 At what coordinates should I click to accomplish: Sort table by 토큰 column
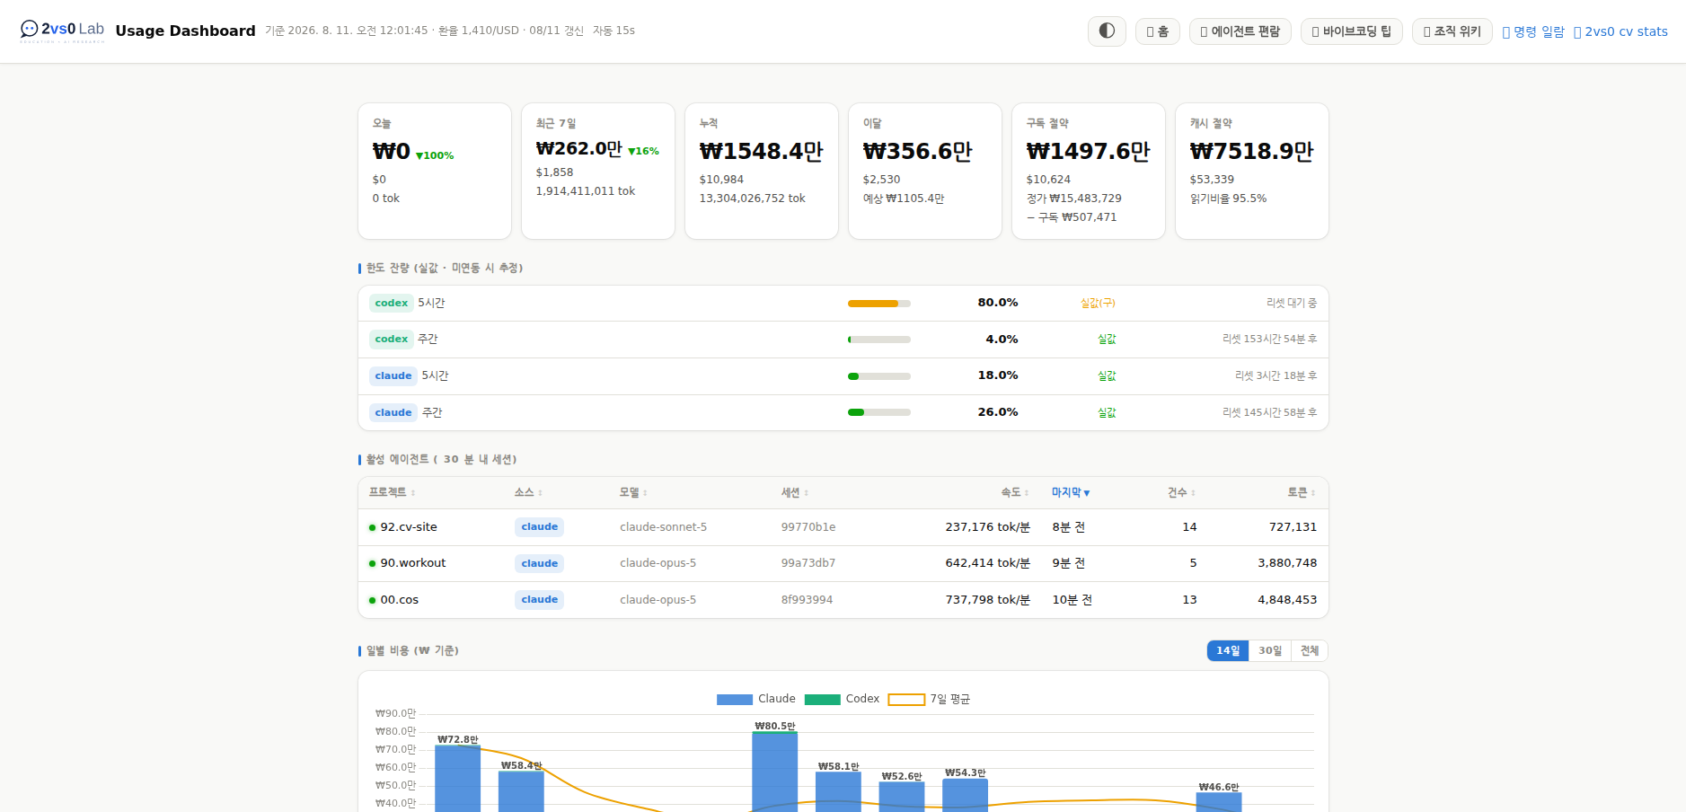[1302, 492]
